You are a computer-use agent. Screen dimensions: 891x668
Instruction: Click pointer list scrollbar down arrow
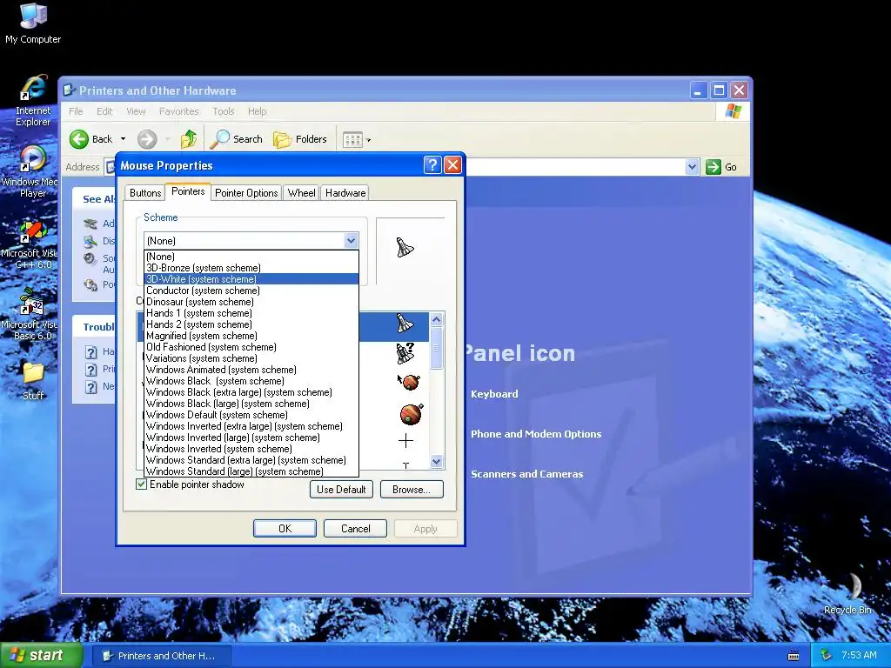click(437, 462)
